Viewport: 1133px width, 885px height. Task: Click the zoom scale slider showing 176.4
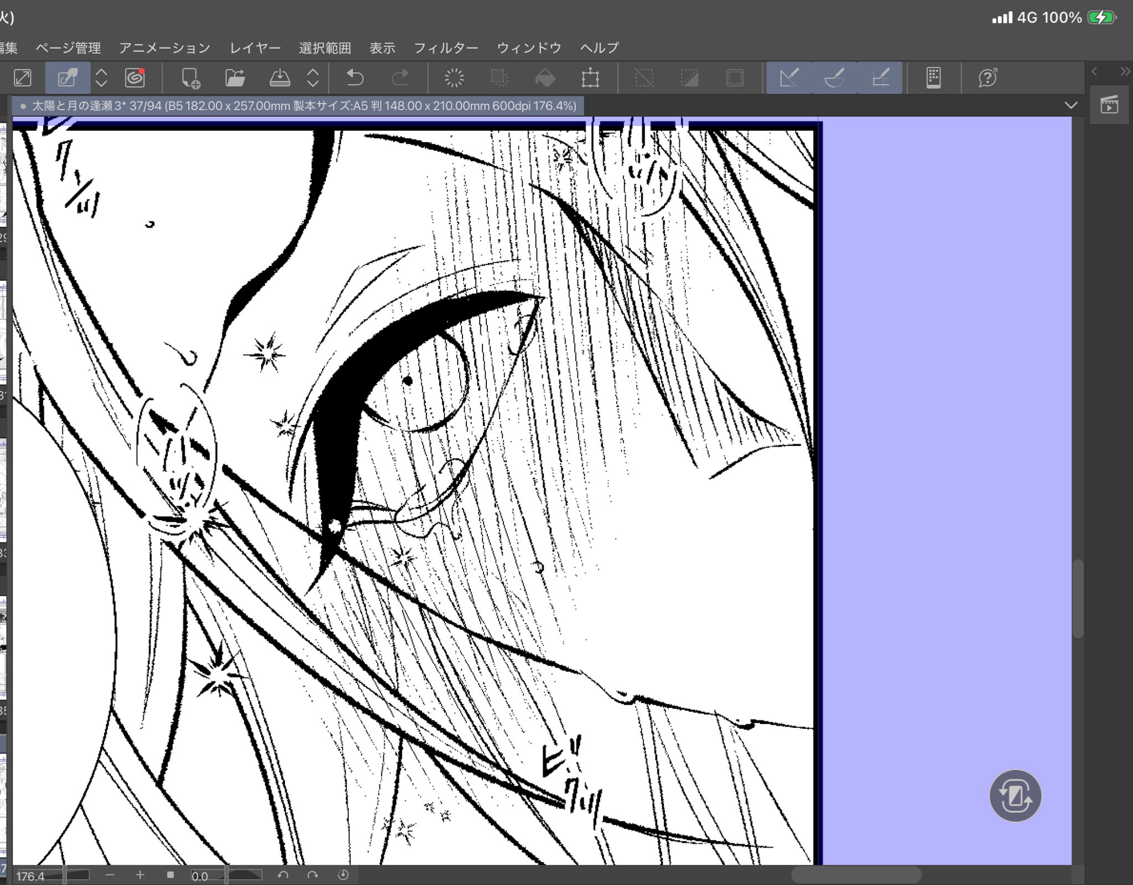[x=53, y=876]
